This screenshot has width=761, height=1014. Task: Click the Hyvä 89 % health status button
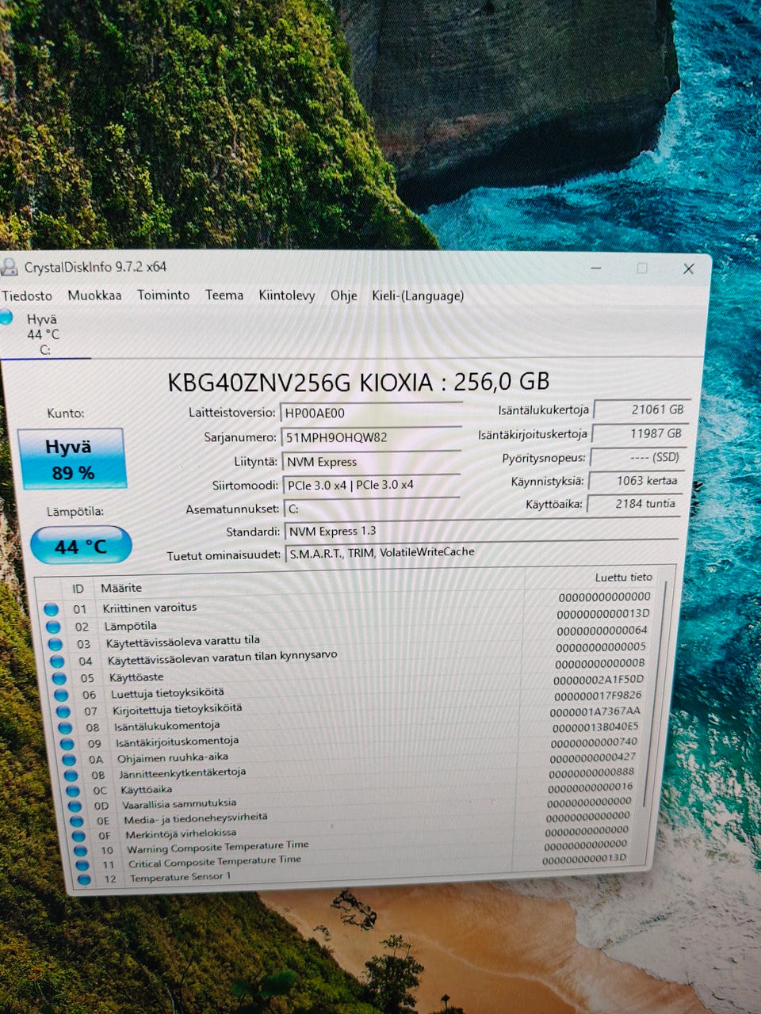coord(71,459)
